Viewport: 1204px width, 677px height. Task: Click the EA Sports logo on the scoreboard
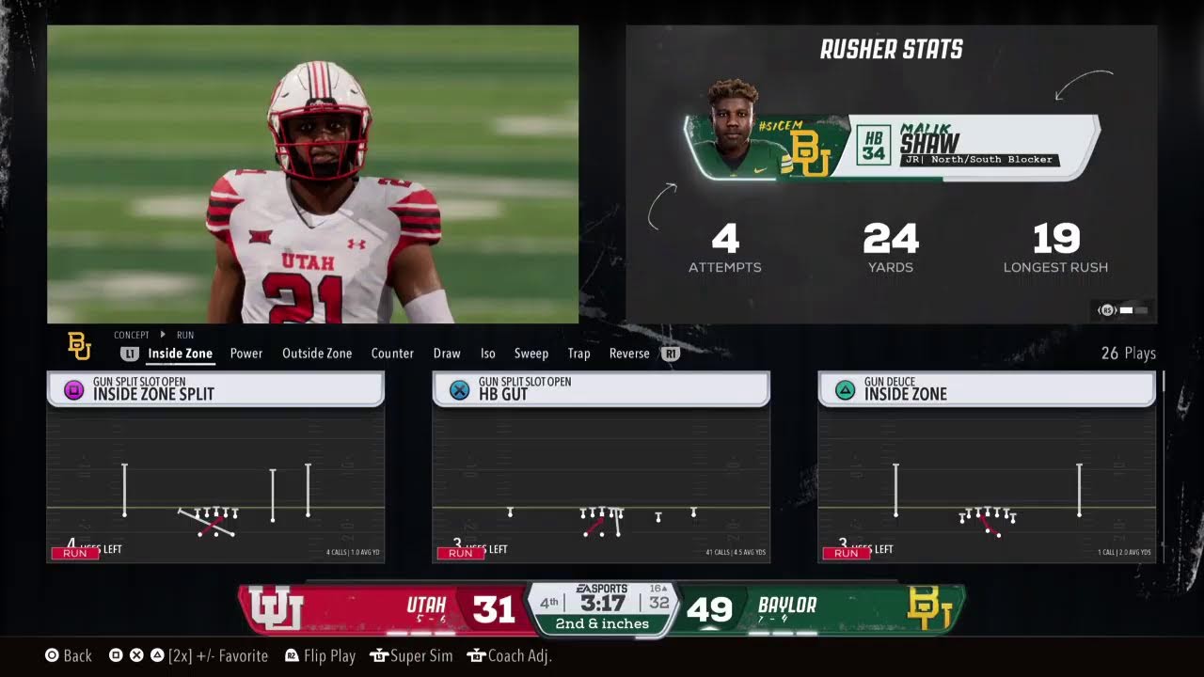(x=602, y=589)
